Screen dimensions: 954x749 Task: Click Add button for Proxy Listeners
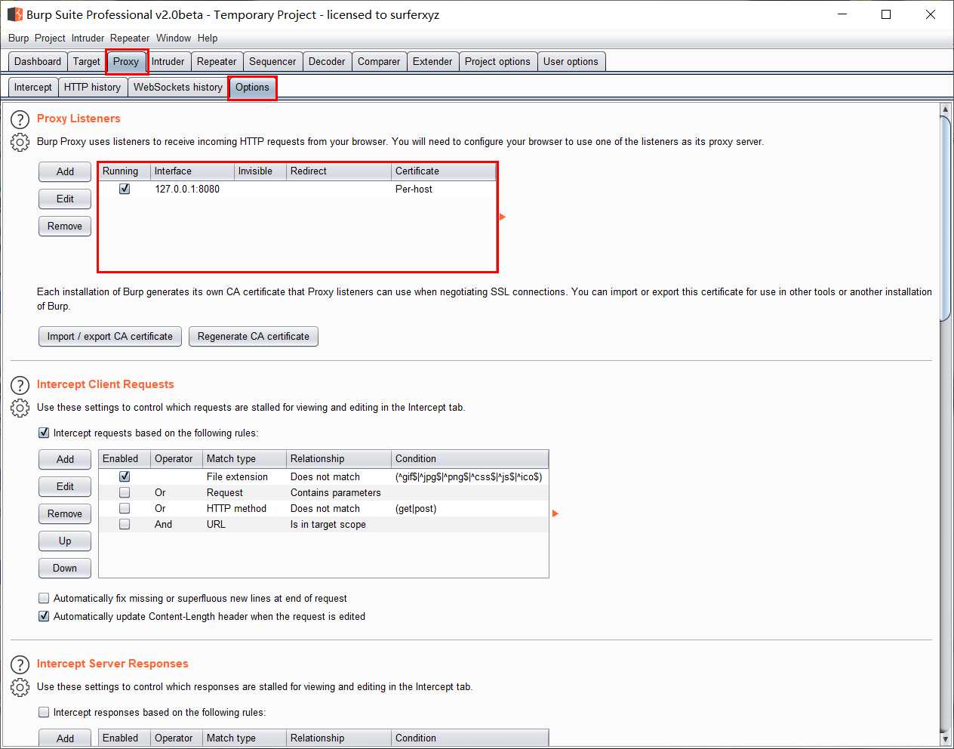tap(65, 171)
